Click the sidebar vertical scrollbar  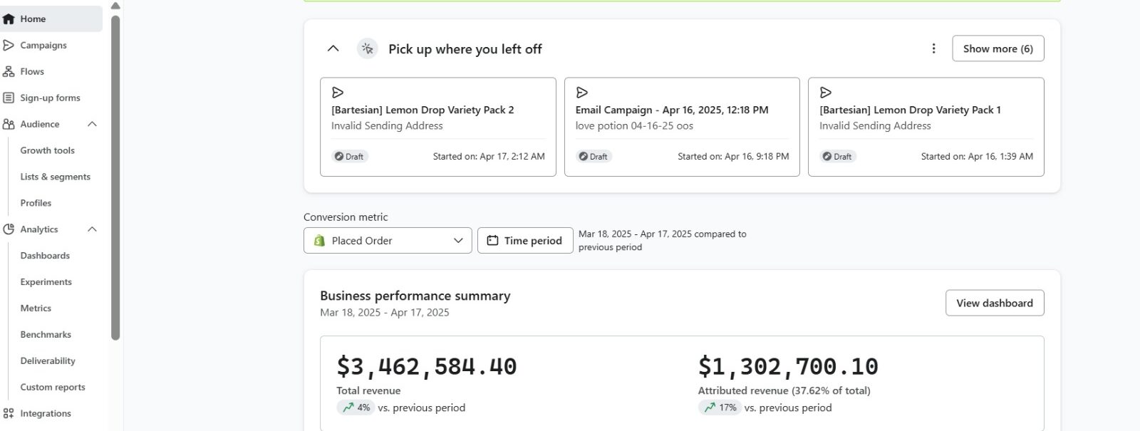coord(115,178)
